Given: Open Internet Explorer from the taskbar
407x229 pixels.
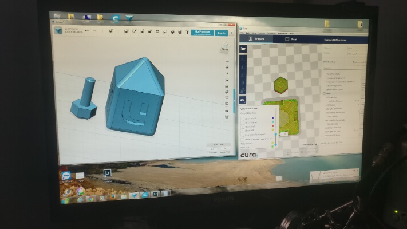Looking at the screenshot, I should point(80,199).
